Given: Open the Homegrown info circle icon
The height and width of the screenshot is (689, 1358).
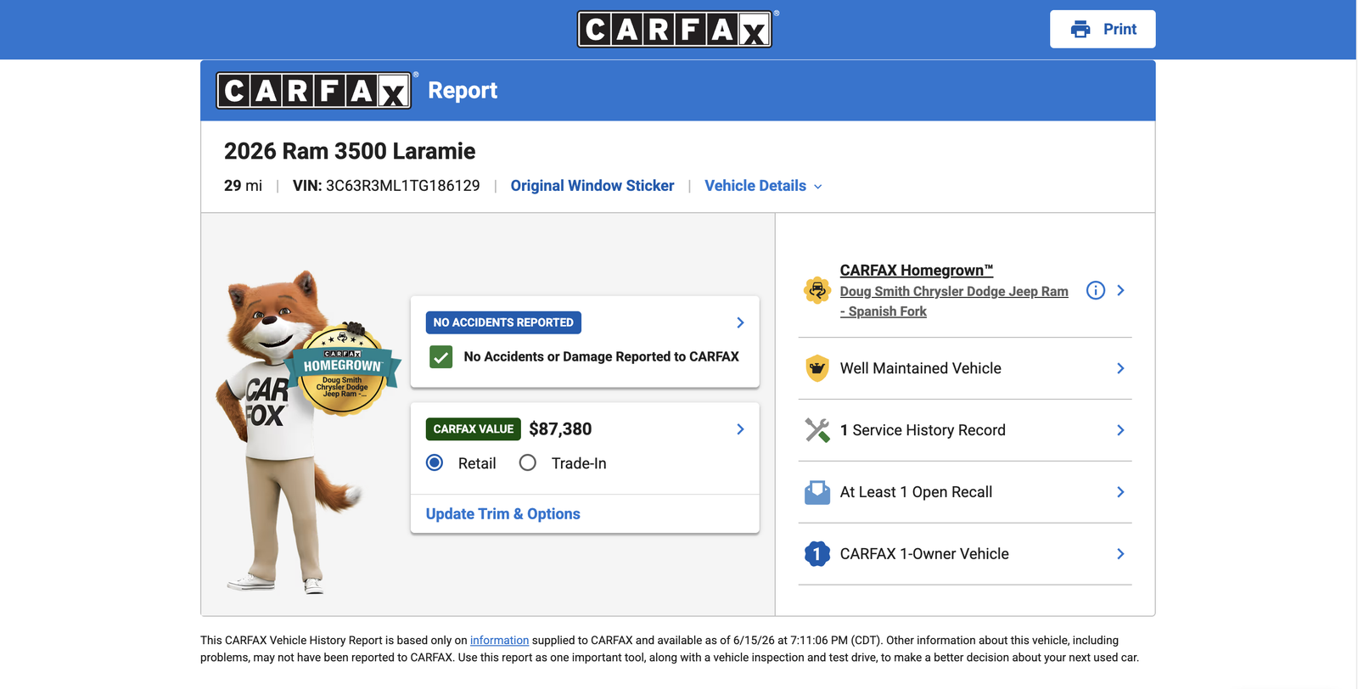Looking at the screenshot, I should (x=1096, y=291).
